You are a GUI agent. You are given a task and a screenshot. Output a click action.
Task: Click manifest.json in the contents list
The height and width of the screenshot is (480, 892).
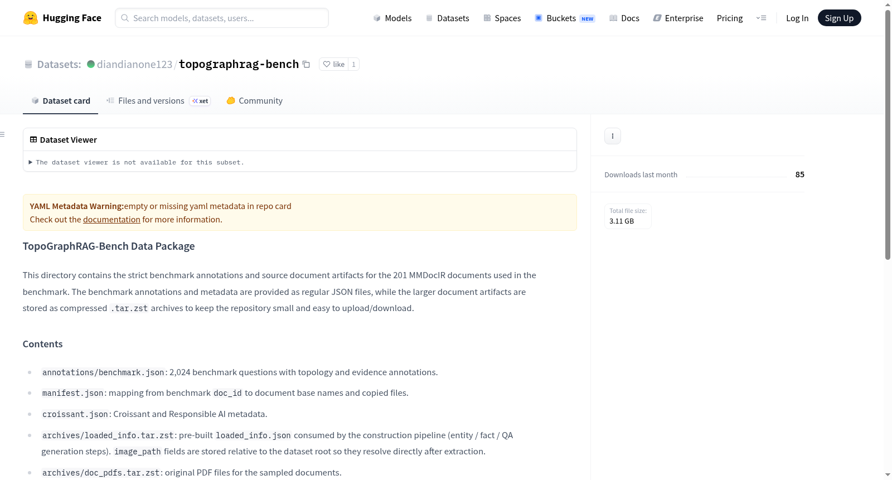(x=73, y=393)
